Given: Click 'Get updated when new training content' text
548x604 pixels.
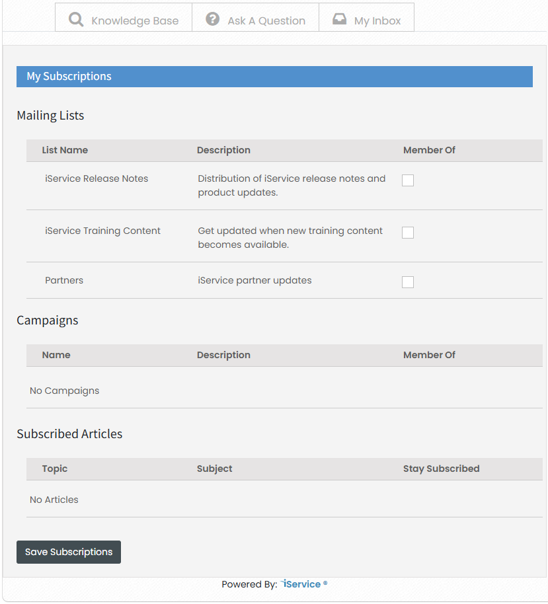Looking at the screenshot, I should click(x=290, y=238).
